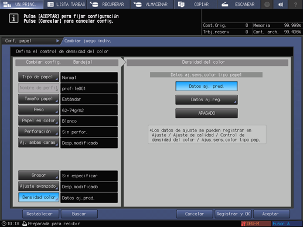Click the clock icon in status bar
This screenshot has width=303, height=227.
(4, 223)
